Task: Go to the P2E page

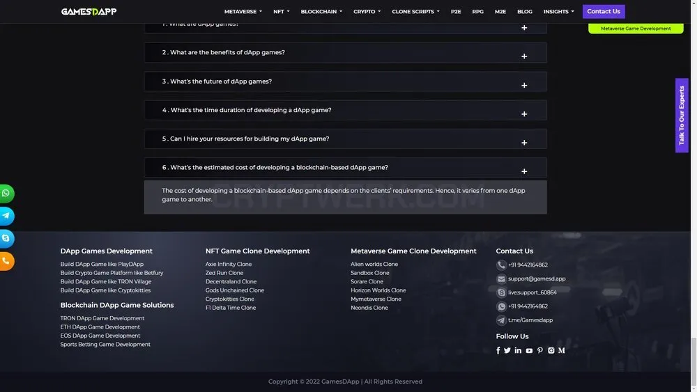Action: [456, 12]
